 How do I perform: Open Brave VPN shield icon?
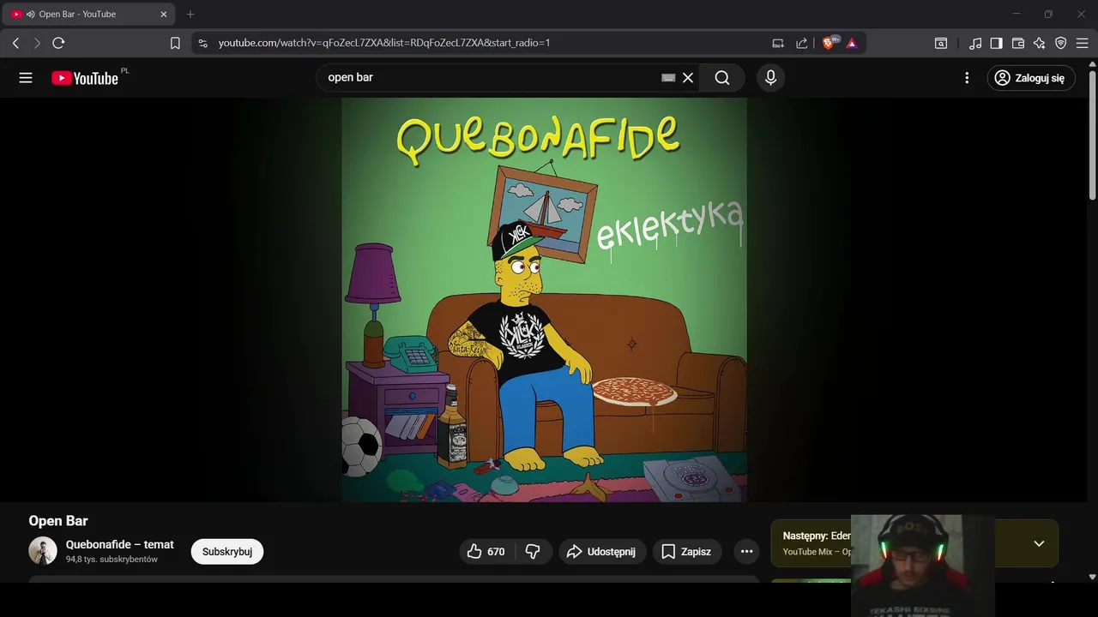click(1061, 43)
